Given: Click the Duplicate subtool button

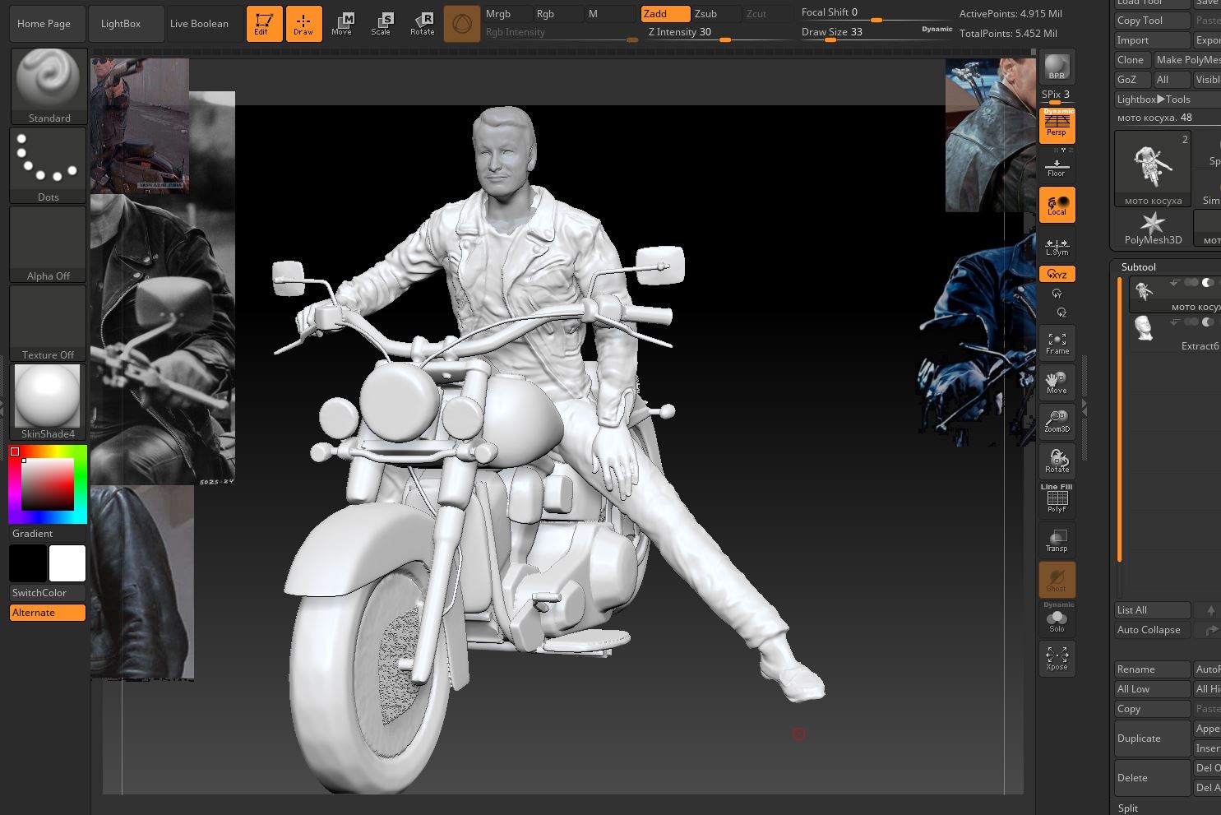Looking at the screenshot, I should pos(1151,739).
